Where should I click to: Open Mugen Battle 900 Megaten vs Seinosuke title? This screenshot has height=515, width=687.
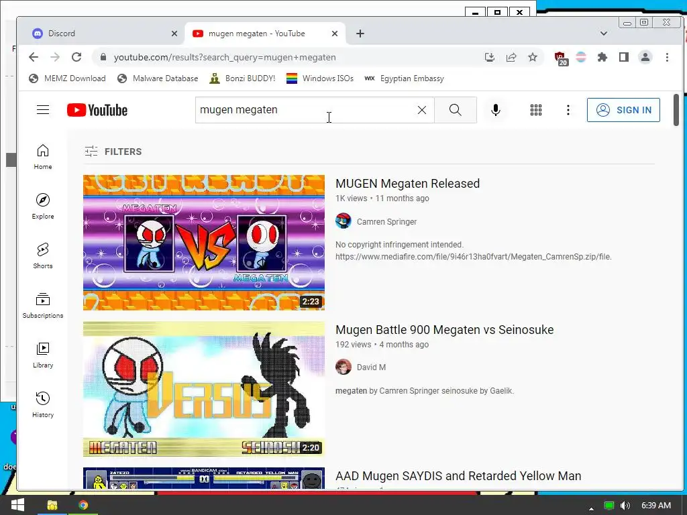click(444, 330)
